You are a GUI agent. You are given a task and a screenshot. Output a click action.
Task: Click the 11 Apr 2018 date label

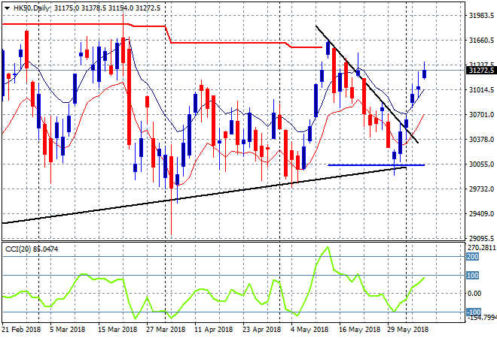pos(214,330)
